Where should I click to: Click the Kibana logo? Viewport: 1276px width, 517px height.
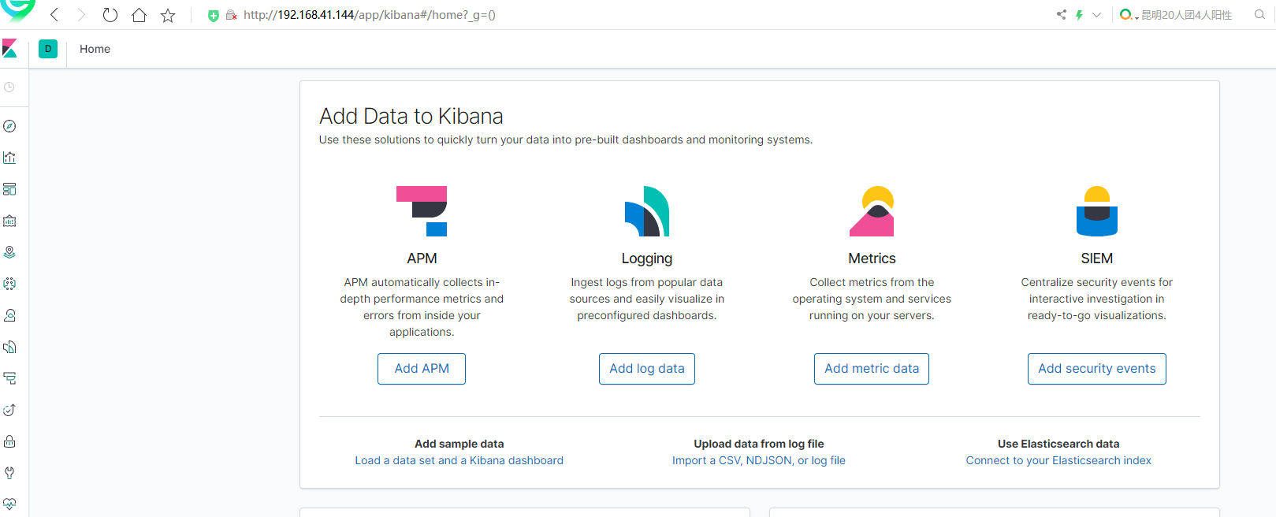[9, 49]
